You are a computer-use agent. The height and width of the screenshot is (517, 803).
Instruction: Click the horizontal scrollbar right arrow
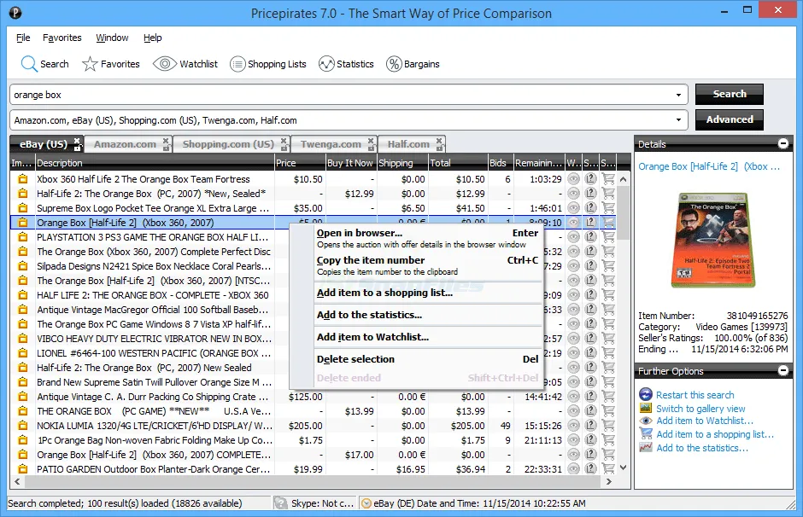pos(608,481)
